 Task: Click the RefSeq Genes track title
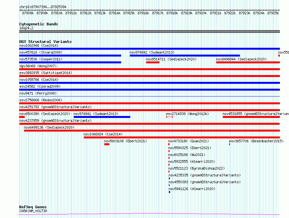pyautogui.click(x=33, y=207)
